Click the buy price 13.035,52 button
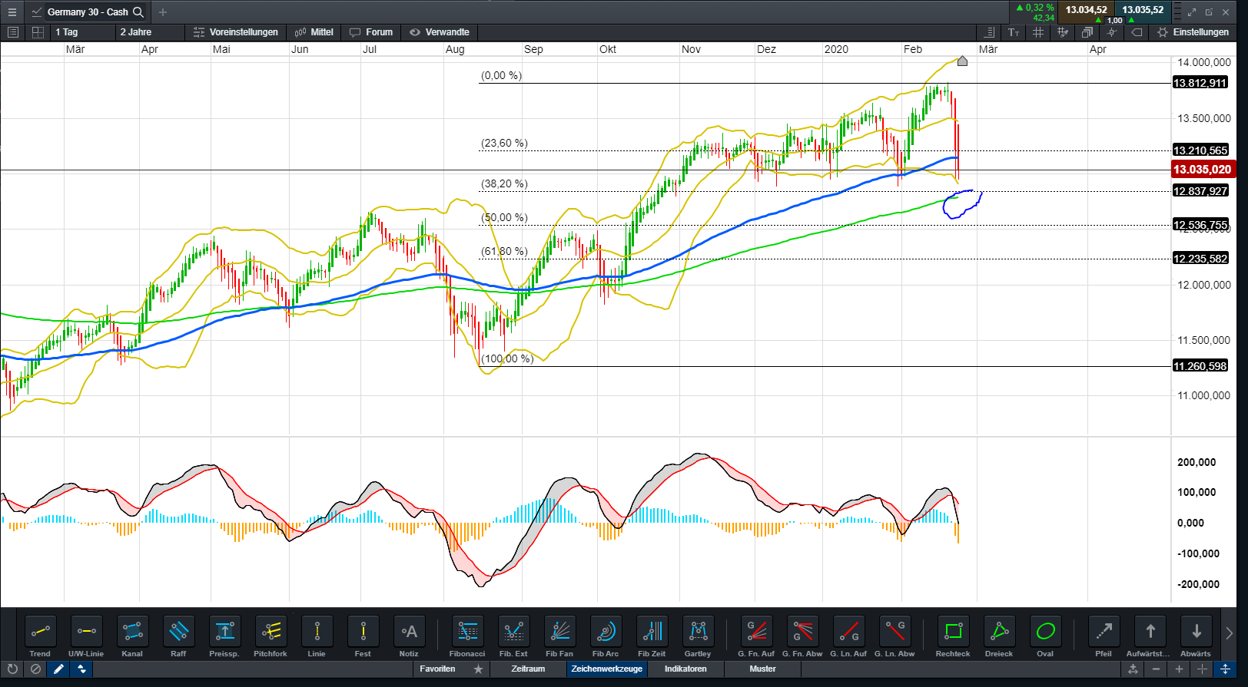Image resolution: width=1248 pixels, height=687 pixels. point(1143,10)
